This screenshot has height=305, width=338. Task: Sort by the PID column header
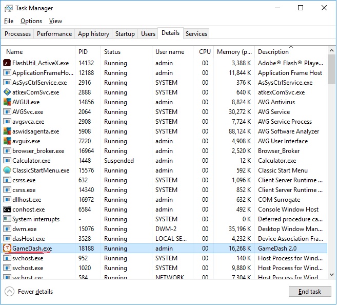pyautogui.click(x=83, y=52)
